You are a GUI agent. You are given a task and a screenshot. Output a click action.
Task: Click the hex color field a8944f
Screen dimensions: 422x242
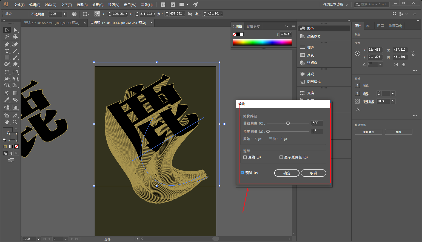286,34
